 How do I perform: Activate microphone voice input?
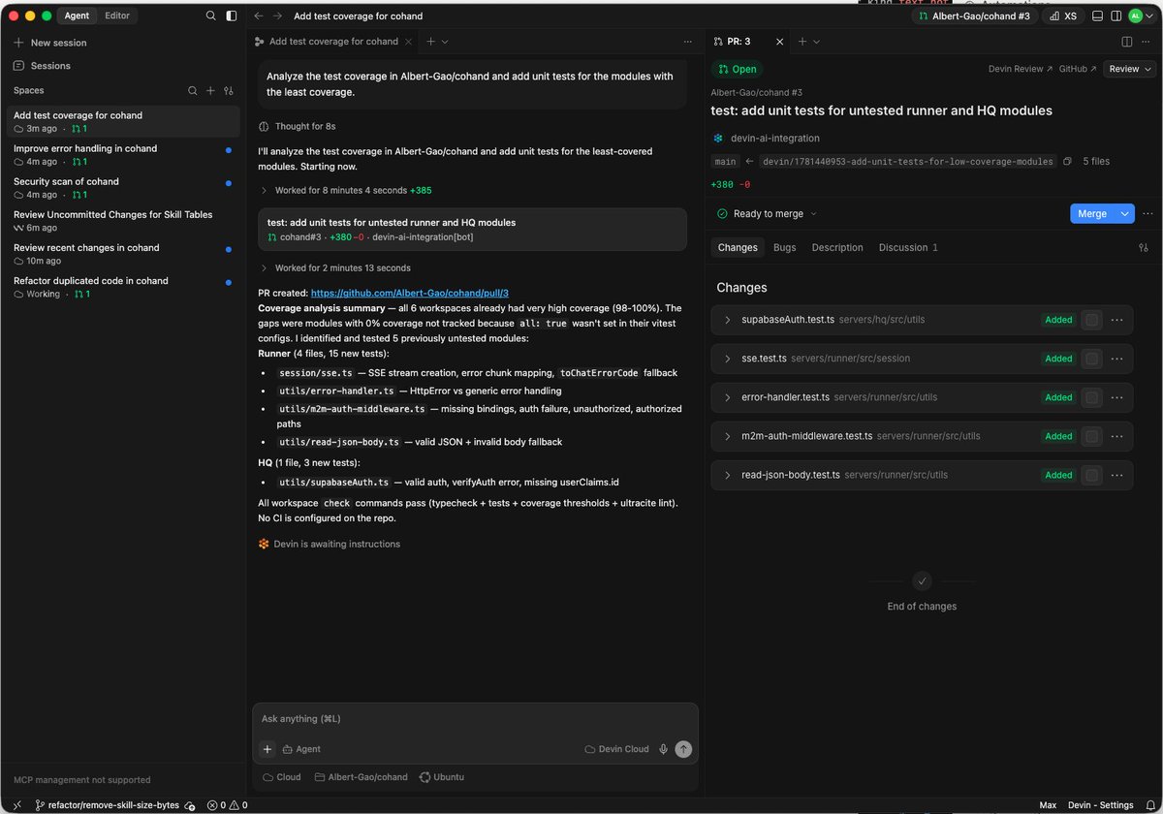(x=664, y=749)
